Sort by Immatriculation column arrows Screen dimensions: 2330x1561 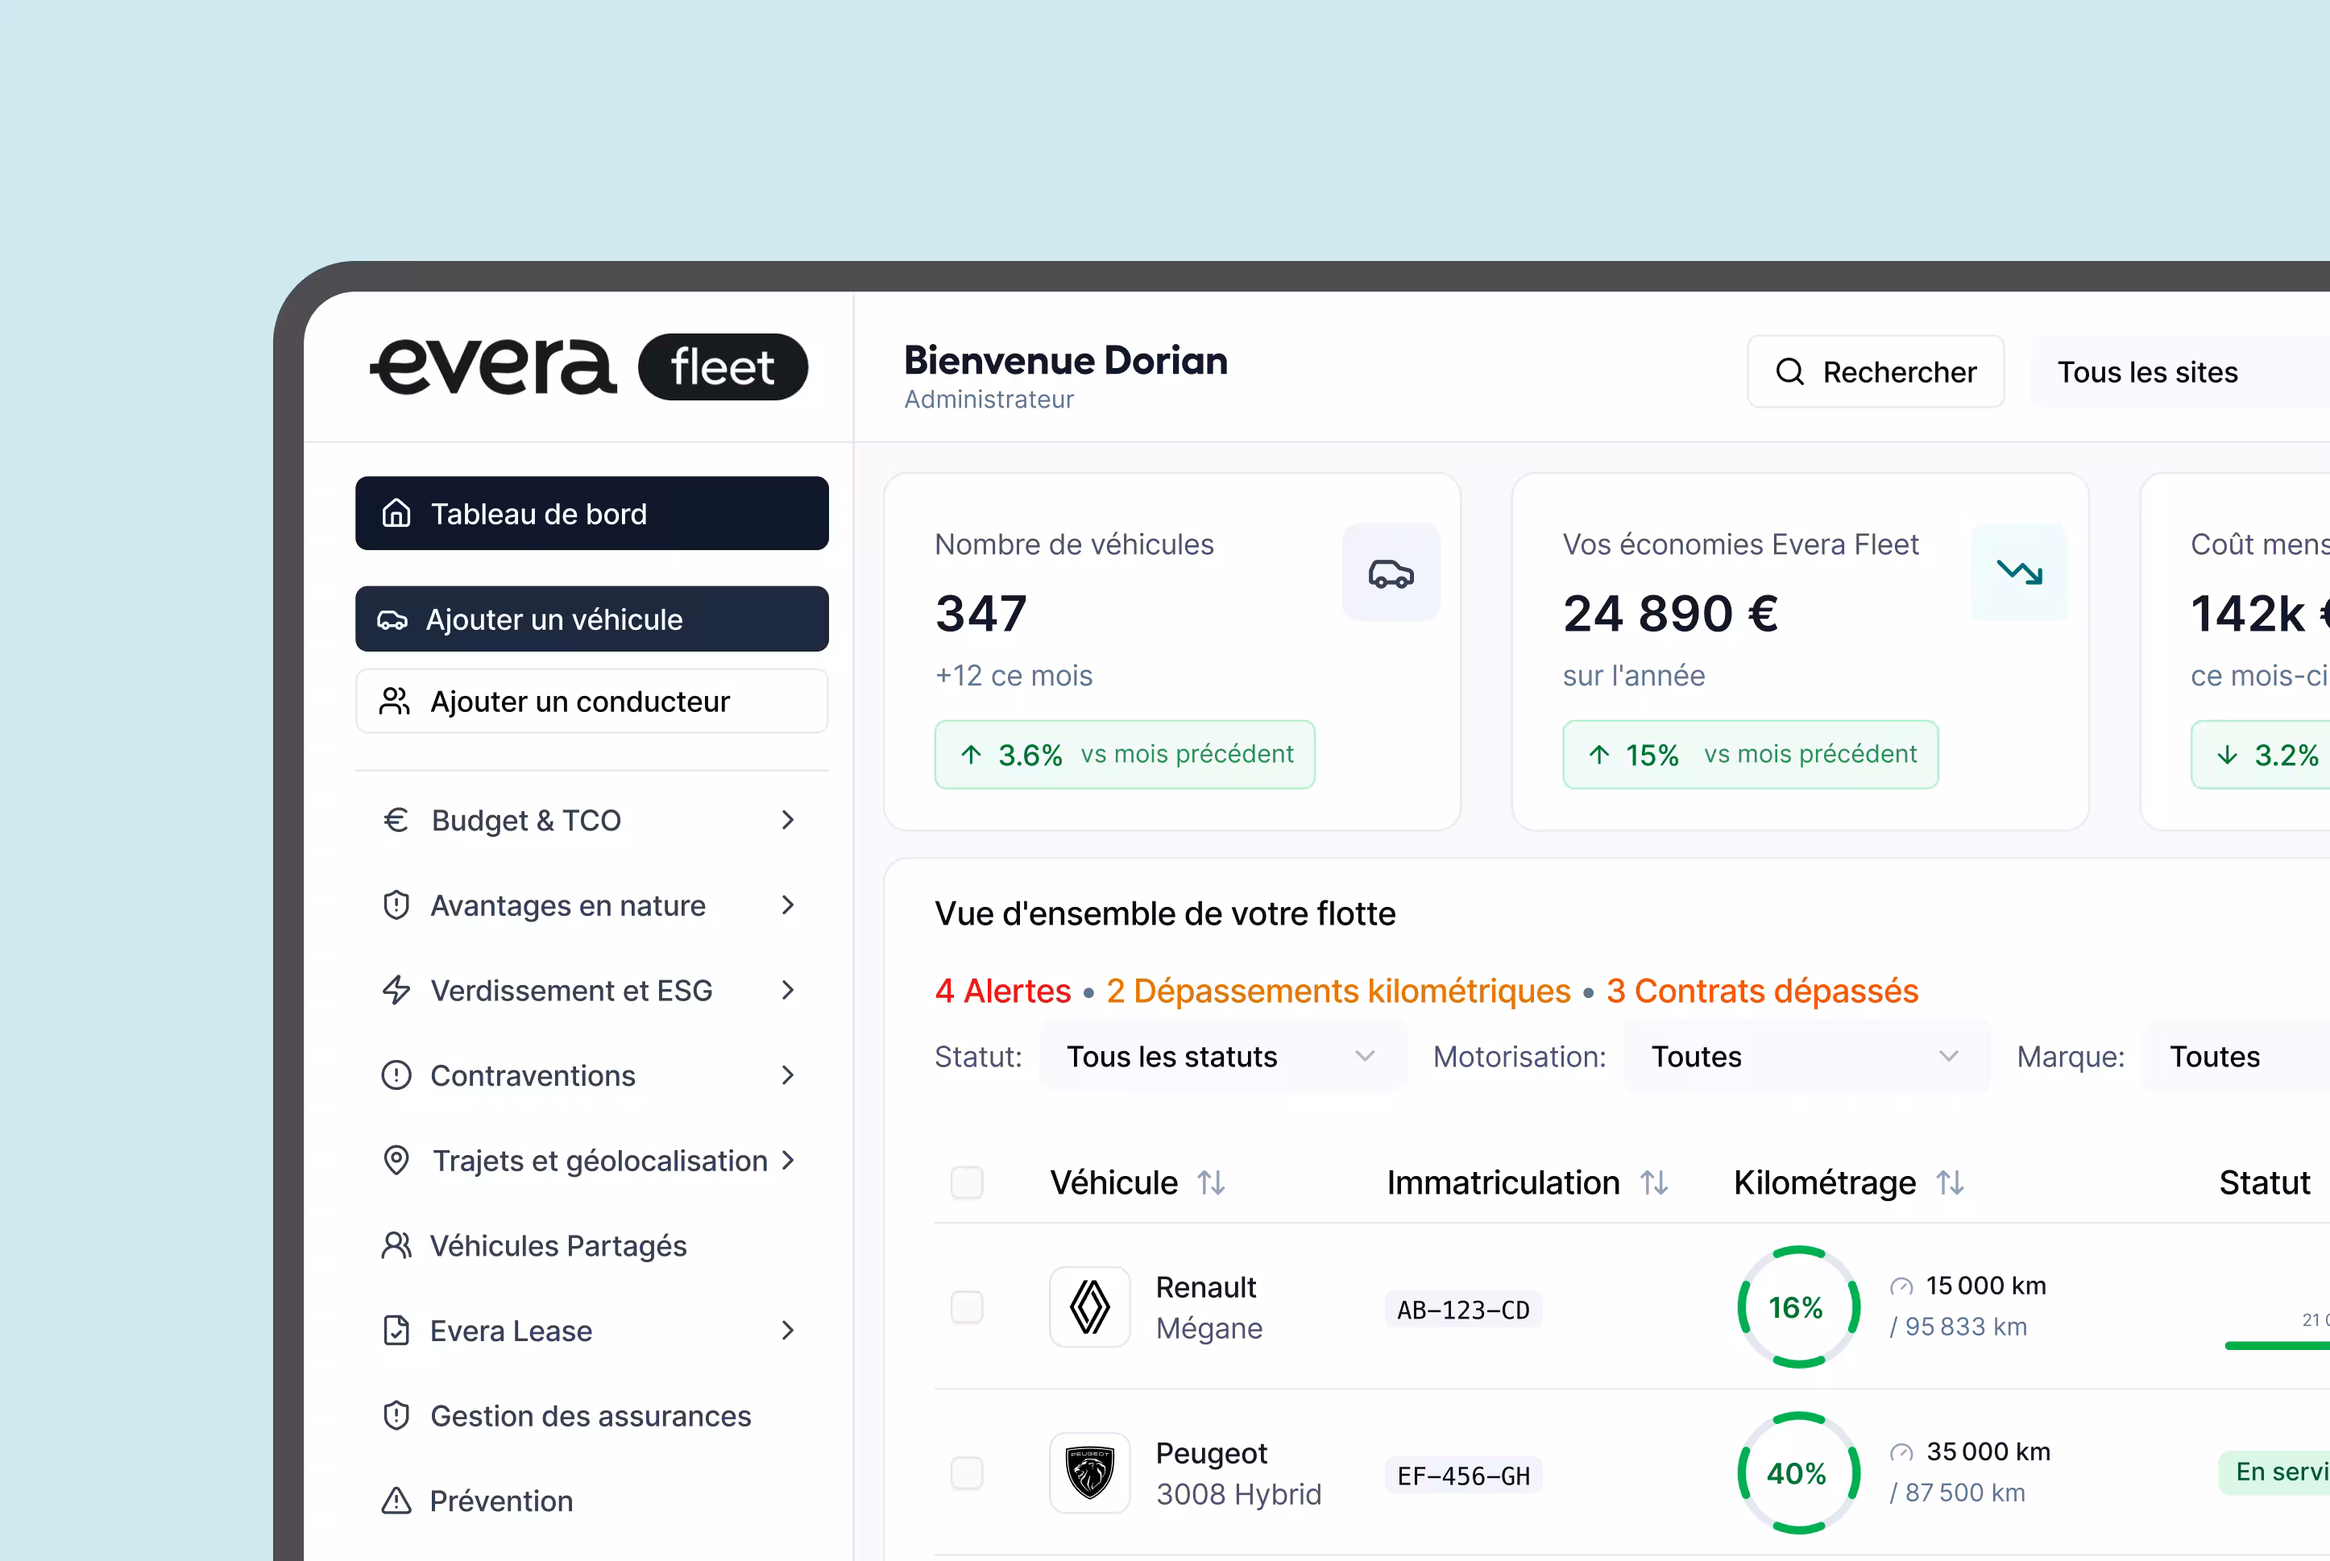[1654, 1182]
